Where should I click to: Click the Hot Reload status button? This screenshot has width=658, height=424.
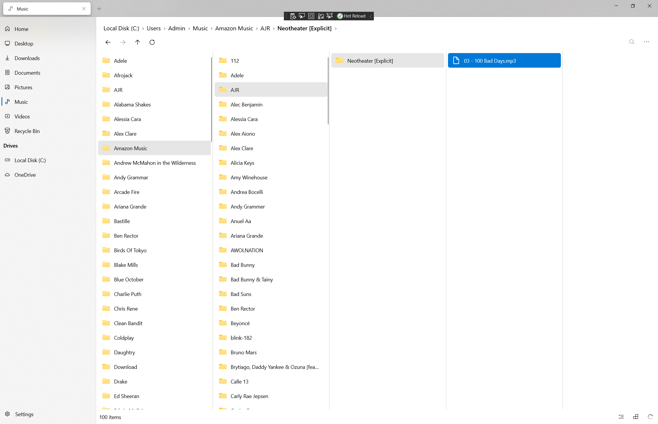[351, 16]
